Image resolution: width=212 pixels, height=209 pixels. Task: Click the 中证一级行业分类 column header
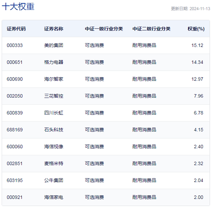(104, 29)
